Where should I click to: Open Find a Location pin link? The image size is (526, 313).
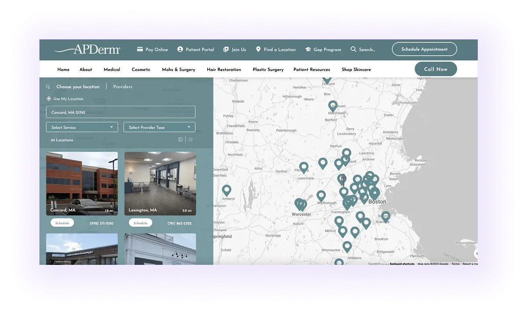(276, 49)
